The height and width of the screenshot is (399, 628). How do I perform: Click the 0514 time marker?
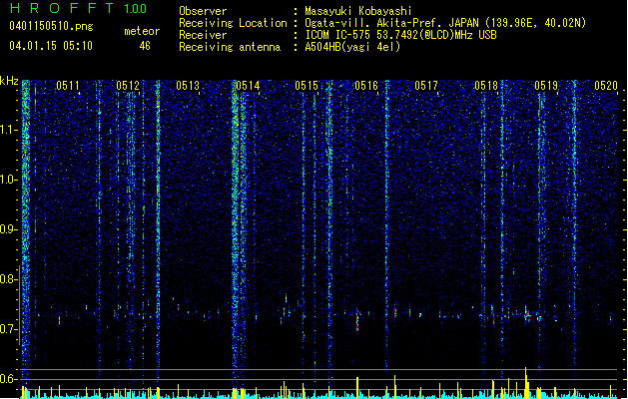coord(248,86)
